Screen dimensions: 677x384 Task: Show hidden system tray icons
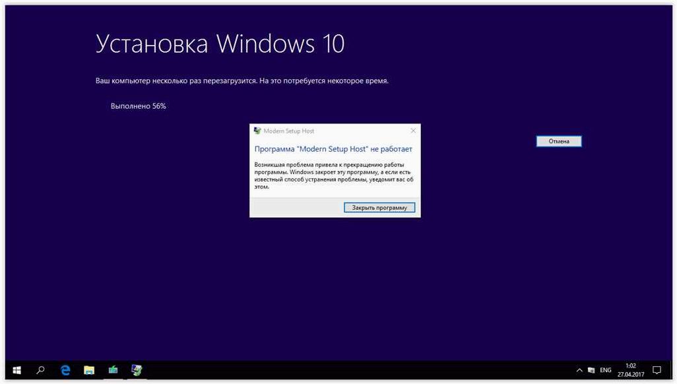pos(579,370)
